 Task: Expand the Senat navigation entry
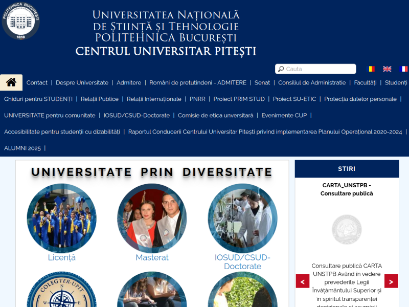pyautogui.click(x=262, y=82)
